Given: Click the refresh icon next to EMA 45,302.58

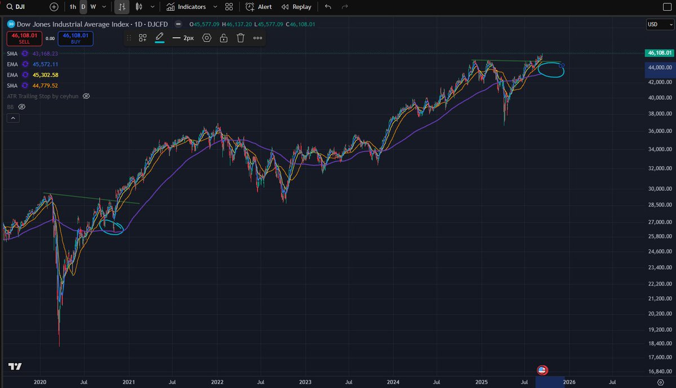Looking at the screenshot, I should click(x=25, y=75).
